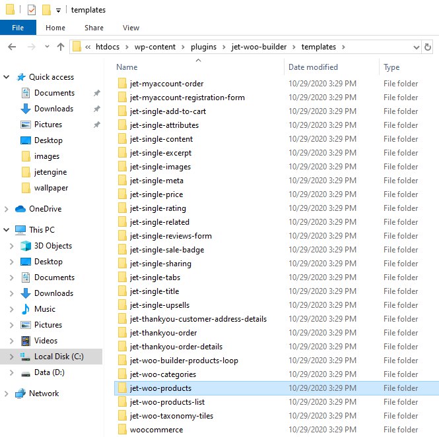Select the jet-myaccount-registration-form folder name

coord(187,98)
